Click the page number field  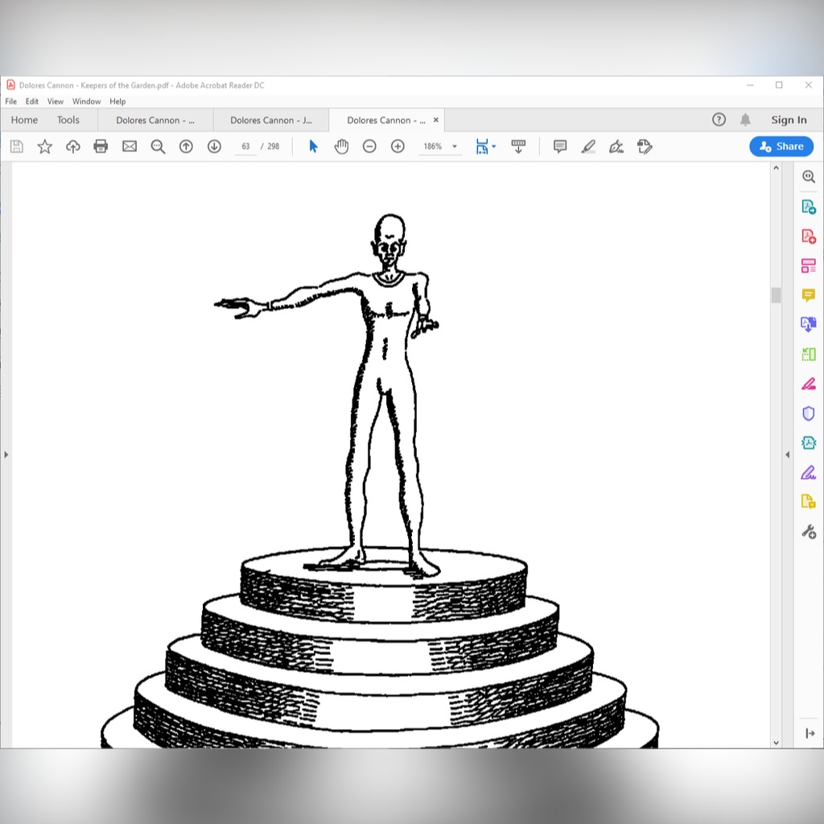coord(245,146)
